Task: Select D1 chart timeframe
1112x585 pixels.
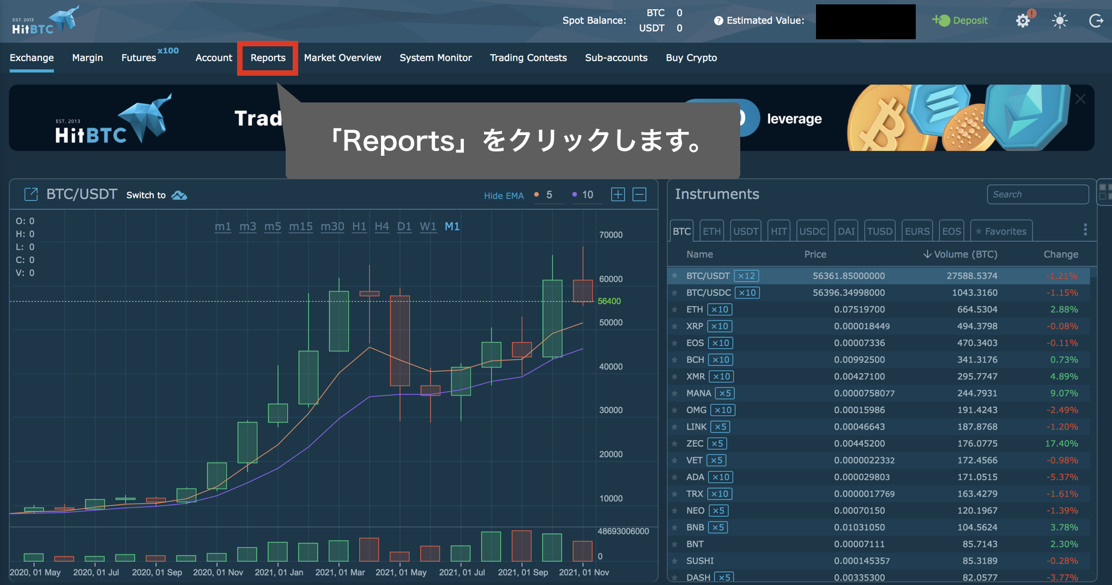Action: [404, 226]
